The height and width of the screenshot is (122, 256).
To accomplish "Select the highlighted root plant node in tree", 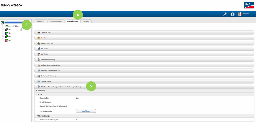I will pos(13,23).
